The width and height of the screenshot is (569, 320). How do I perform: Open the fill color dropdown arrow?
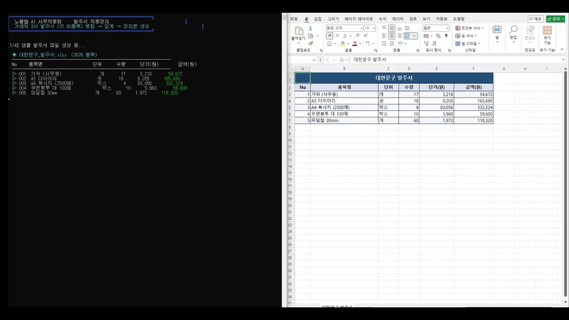click(x=348, y=43)
